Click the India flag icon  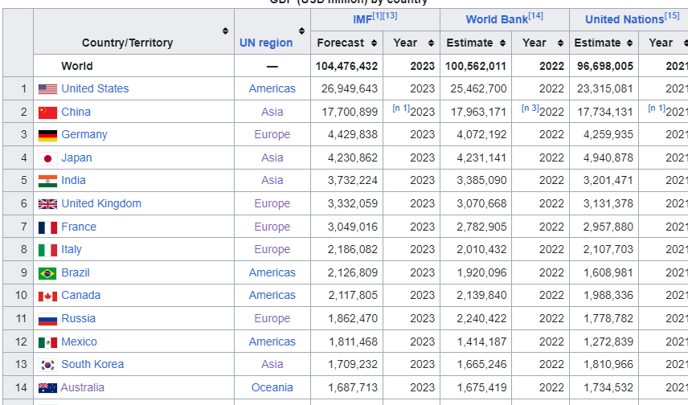pyautogui.click(x=47, y=182)
